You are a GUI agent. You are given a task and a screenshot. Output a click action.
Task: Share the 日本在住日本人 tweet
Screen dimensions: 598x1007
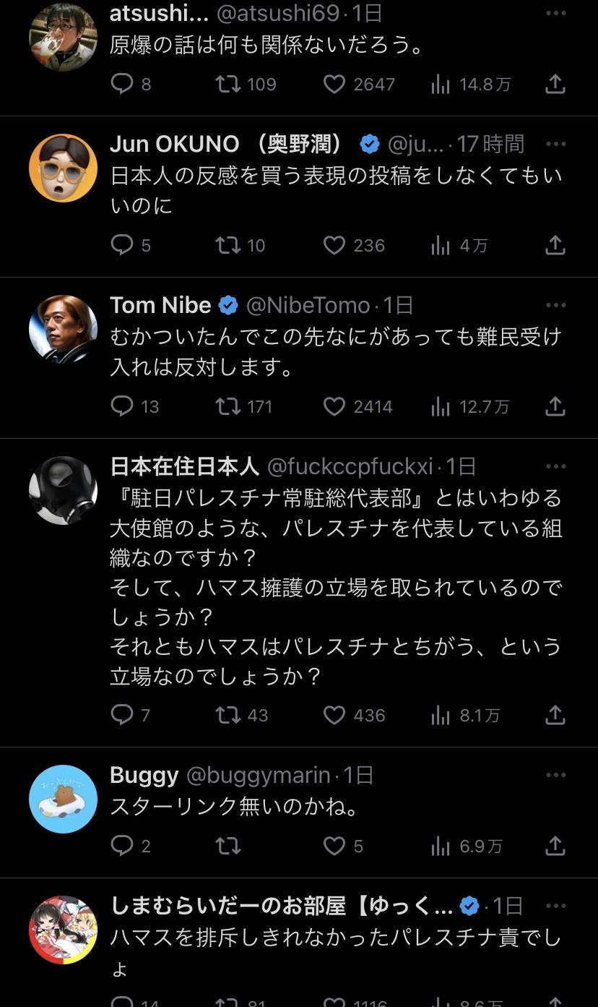555,715
